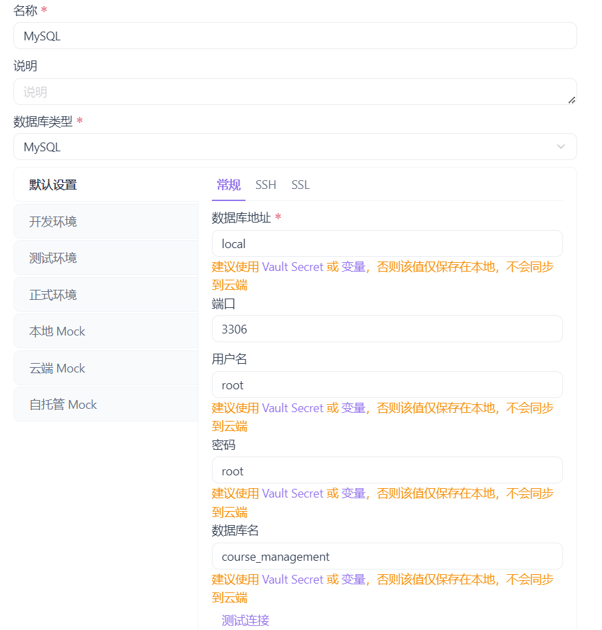Screen dimensions: 602x630
Task: Switch to the SSL tab
Action: coord(300,185)
